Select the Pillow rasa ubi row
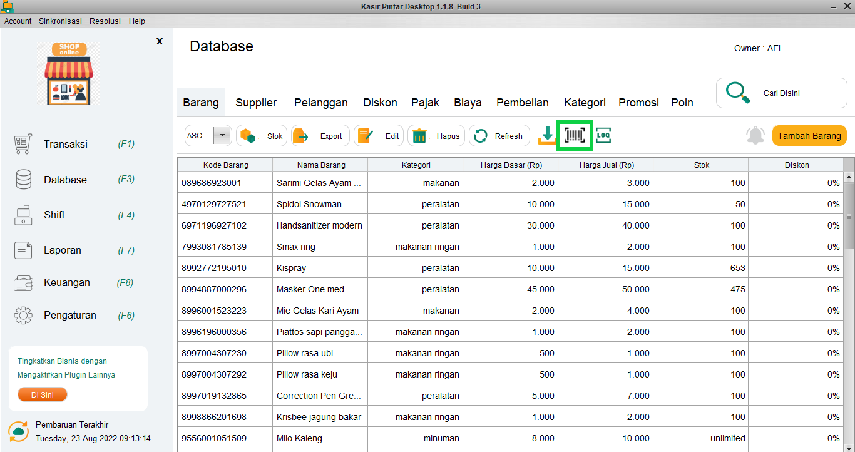This screenshot has height=452, width=855. pos(510,353)
